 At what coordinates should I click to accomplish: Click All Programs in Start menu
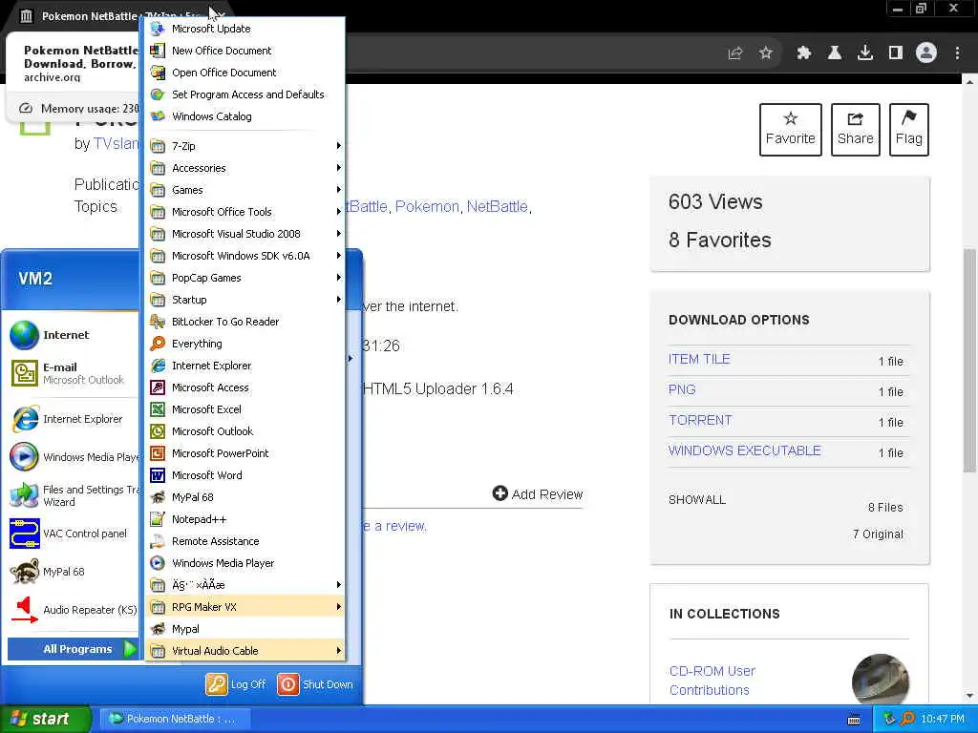74,649
